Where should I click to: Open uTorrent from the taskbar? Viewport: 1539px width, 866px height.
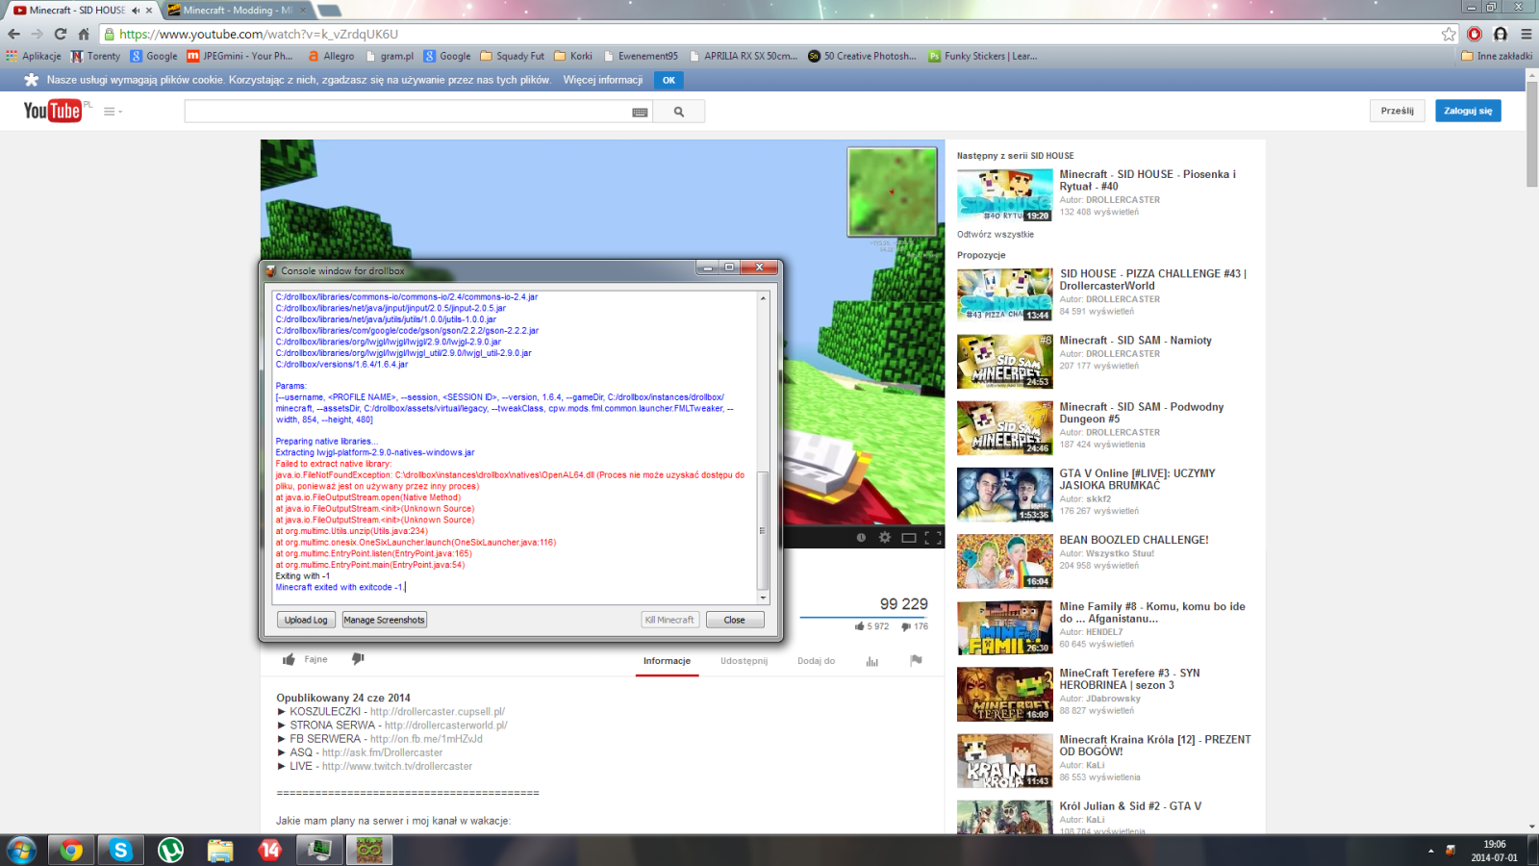(x=170, y=851)
